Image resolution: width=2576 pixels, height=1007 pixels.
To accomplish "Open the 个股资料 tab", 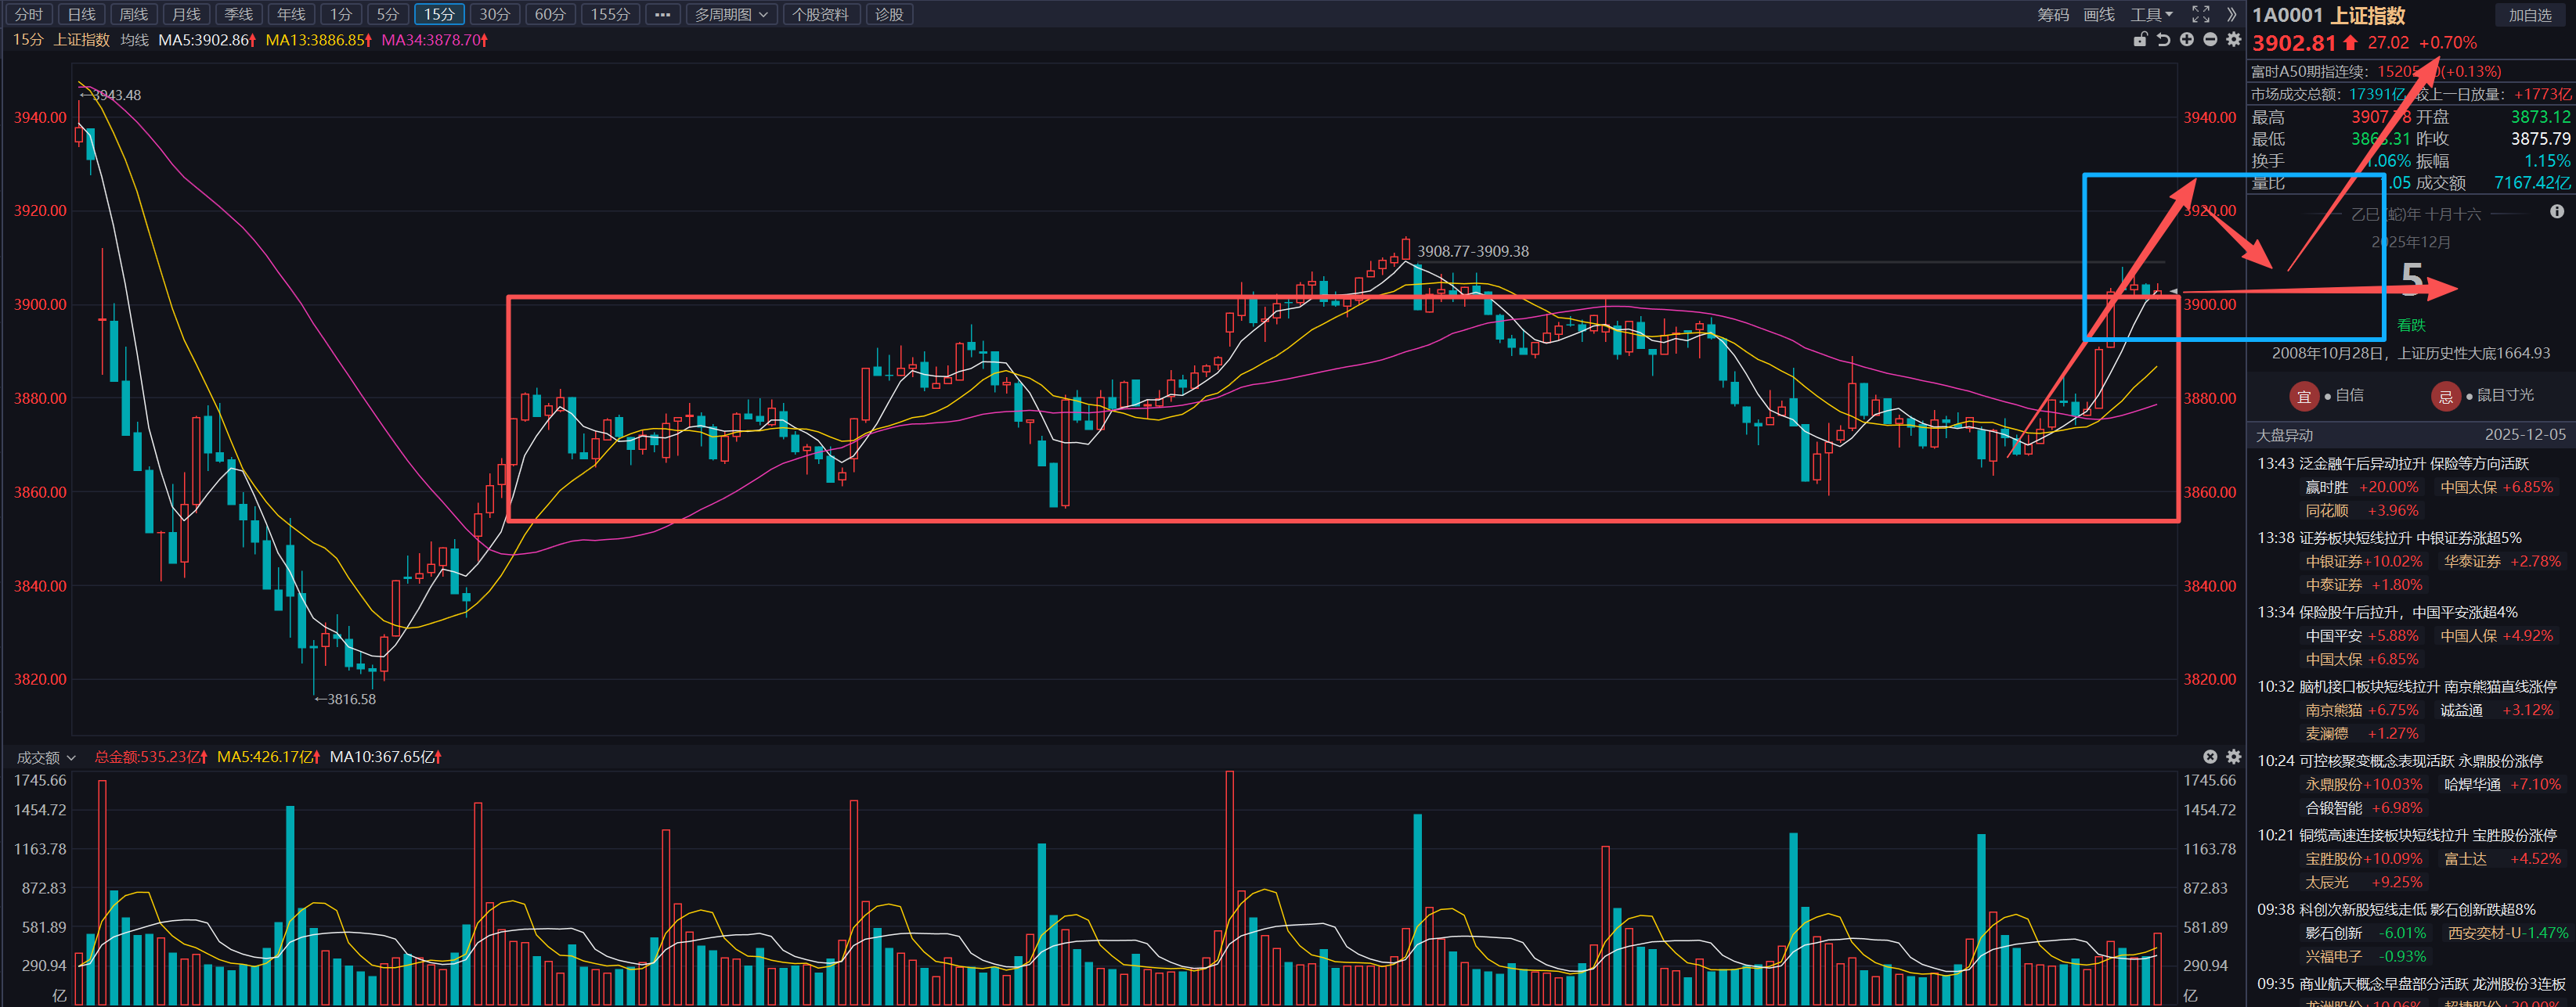I will tap(820, 14).
